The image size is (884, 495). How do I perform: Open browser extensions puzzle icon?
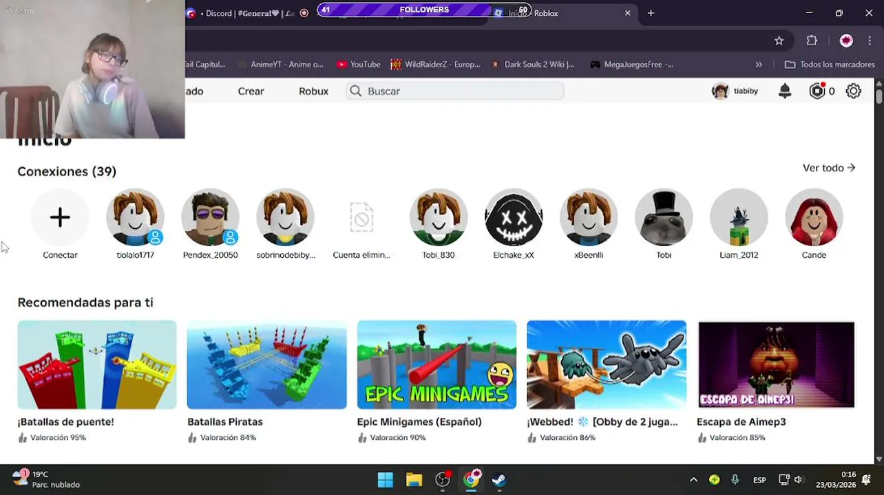[812, 41]
